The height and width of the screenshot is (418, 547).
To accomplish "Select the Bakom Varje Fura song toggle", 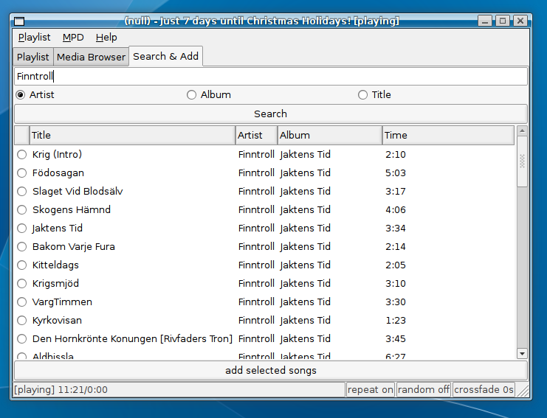I will (x=22, y=247).
